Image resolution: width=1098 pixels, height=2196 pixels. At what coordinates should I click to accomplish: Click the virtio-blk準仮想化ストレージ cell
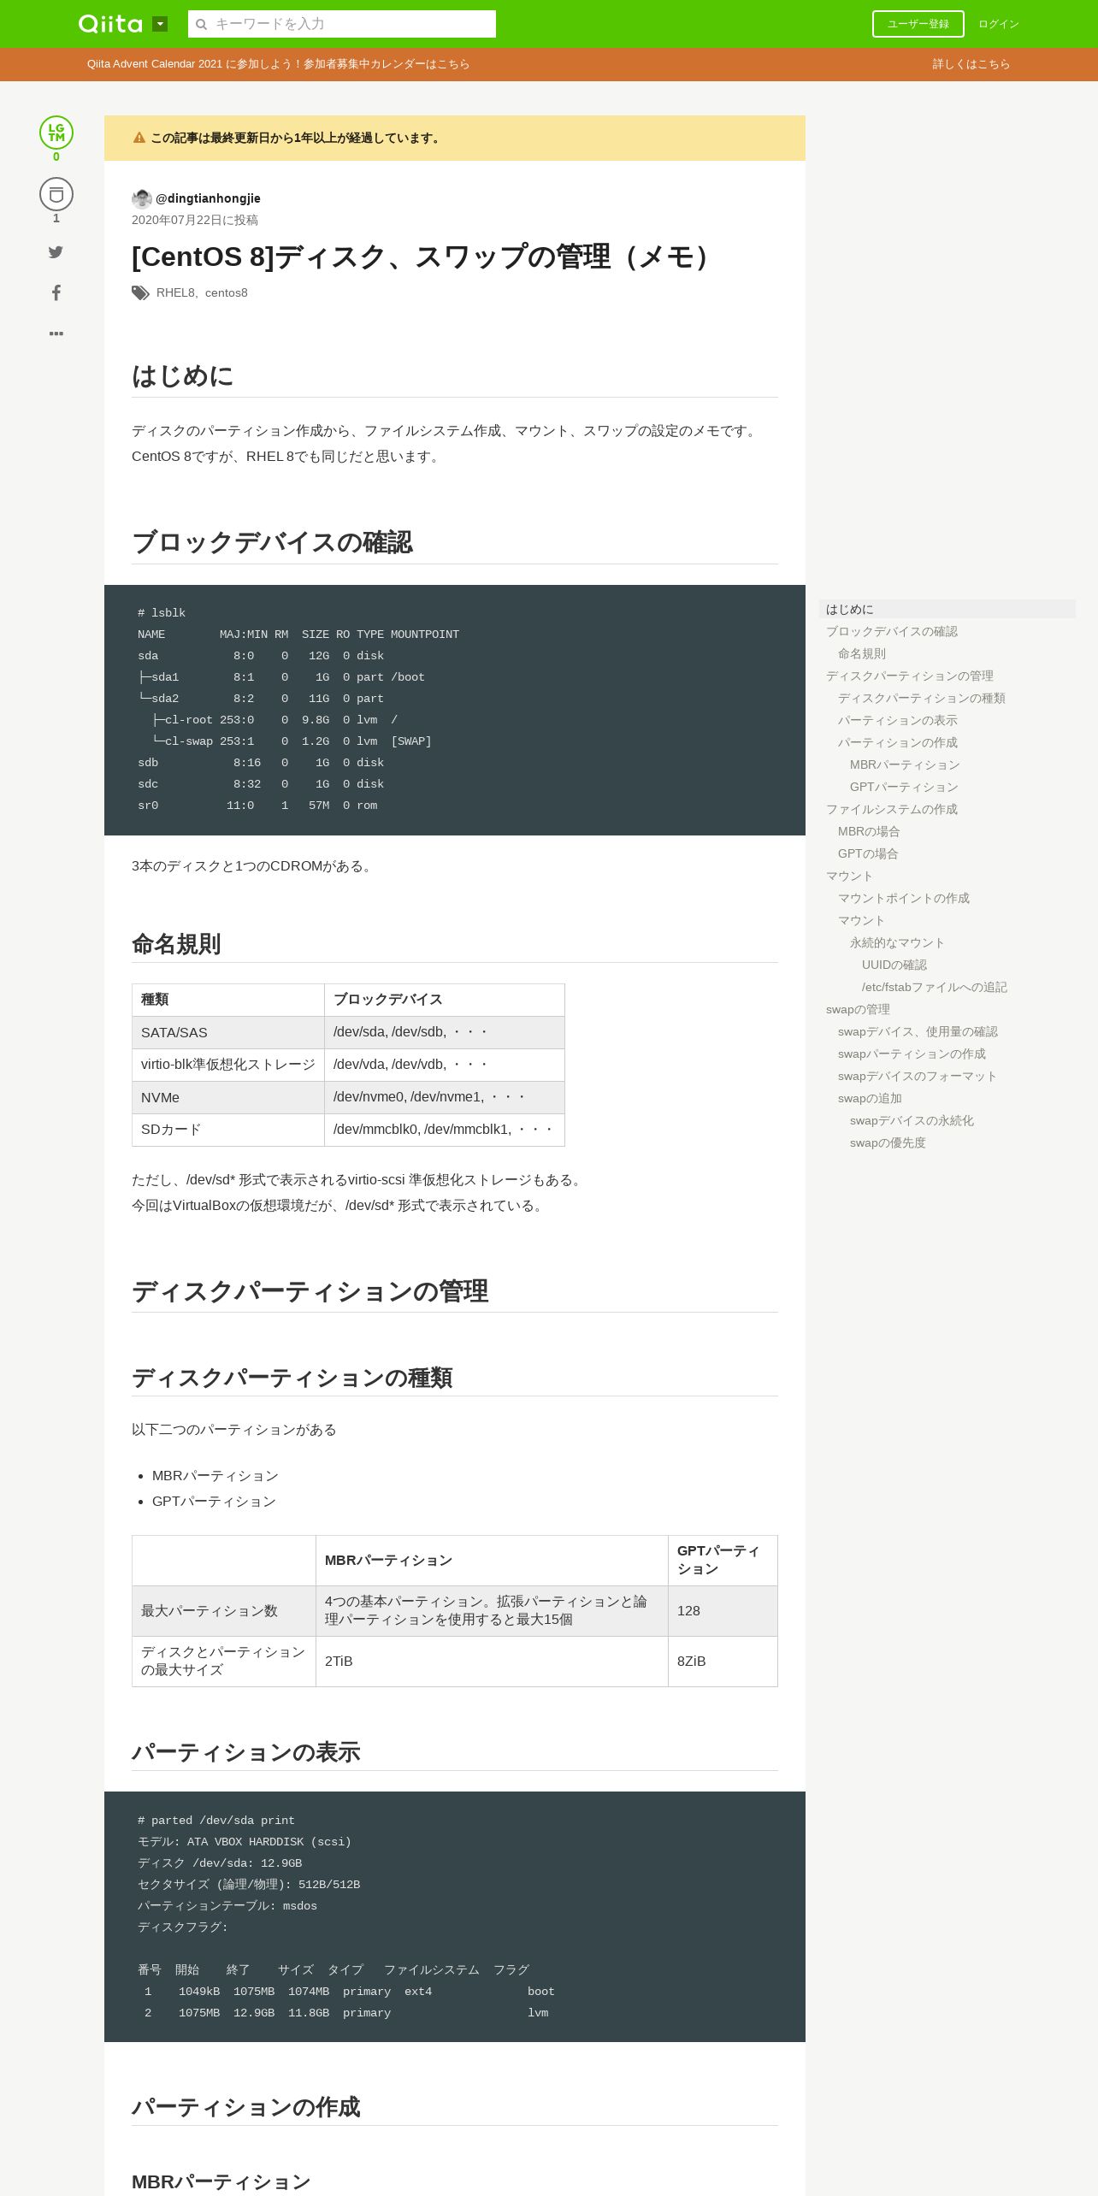(x=228, y=1065)
